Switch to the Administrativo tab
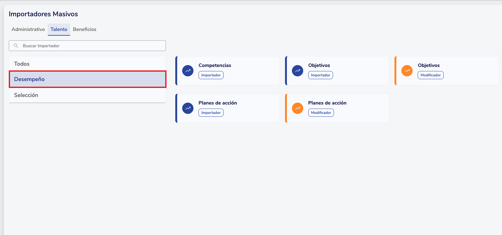The image size is (502, 235). (x=28, y=29)
